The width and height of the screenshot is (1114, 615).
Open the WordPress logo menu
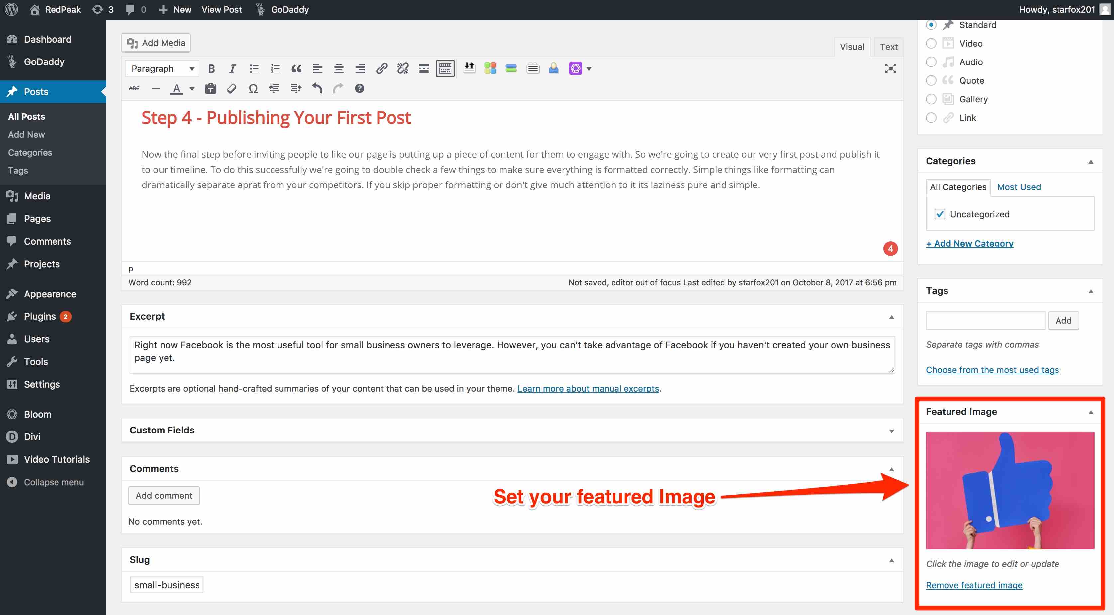(11, 10)
